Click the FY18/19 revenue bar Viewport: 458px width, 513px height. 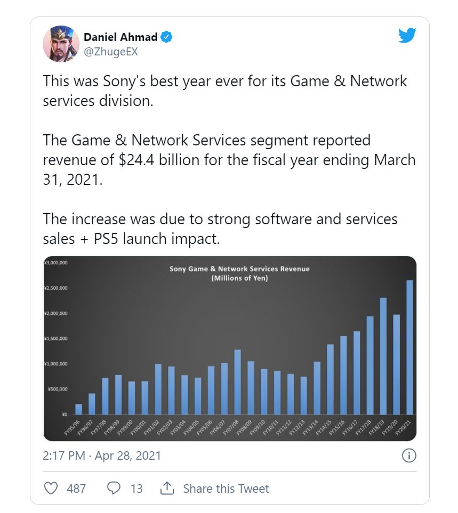click(x=383, y=356)
